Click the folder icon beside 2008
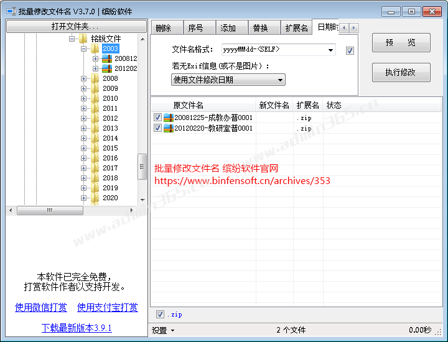 tap(95, 78)
